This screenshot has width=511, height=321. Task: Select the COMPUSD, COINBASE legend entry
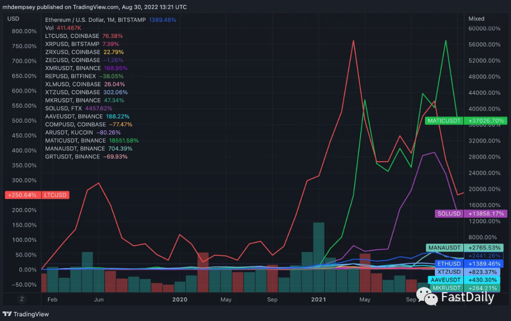(88, 125)
